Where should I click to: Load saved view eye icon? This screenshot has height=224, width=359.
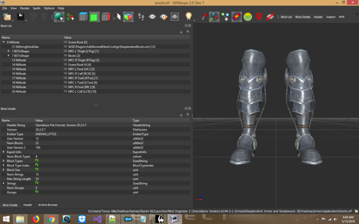(152, 17)
